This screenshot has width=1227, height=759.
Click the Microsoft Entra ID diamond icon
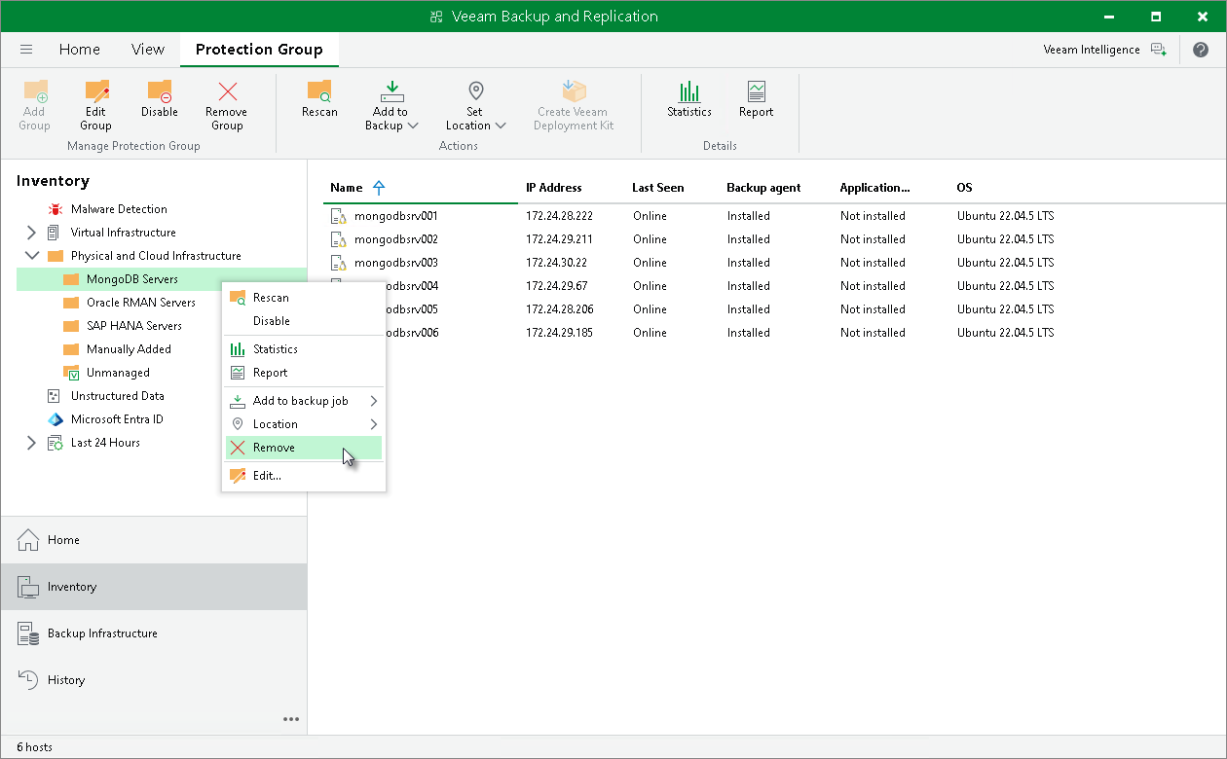click(55, 419)
